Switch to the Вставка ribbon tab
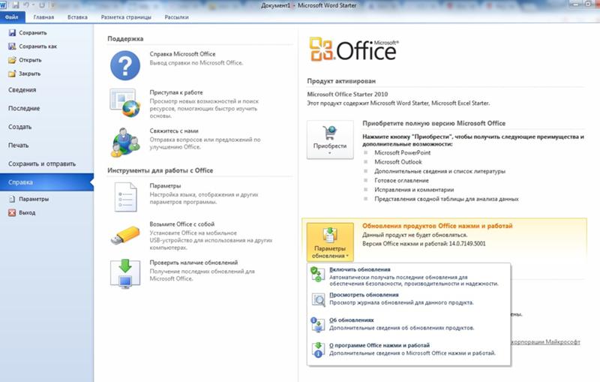Viewport: 600px width, 382px height. [x=77, y=17]
